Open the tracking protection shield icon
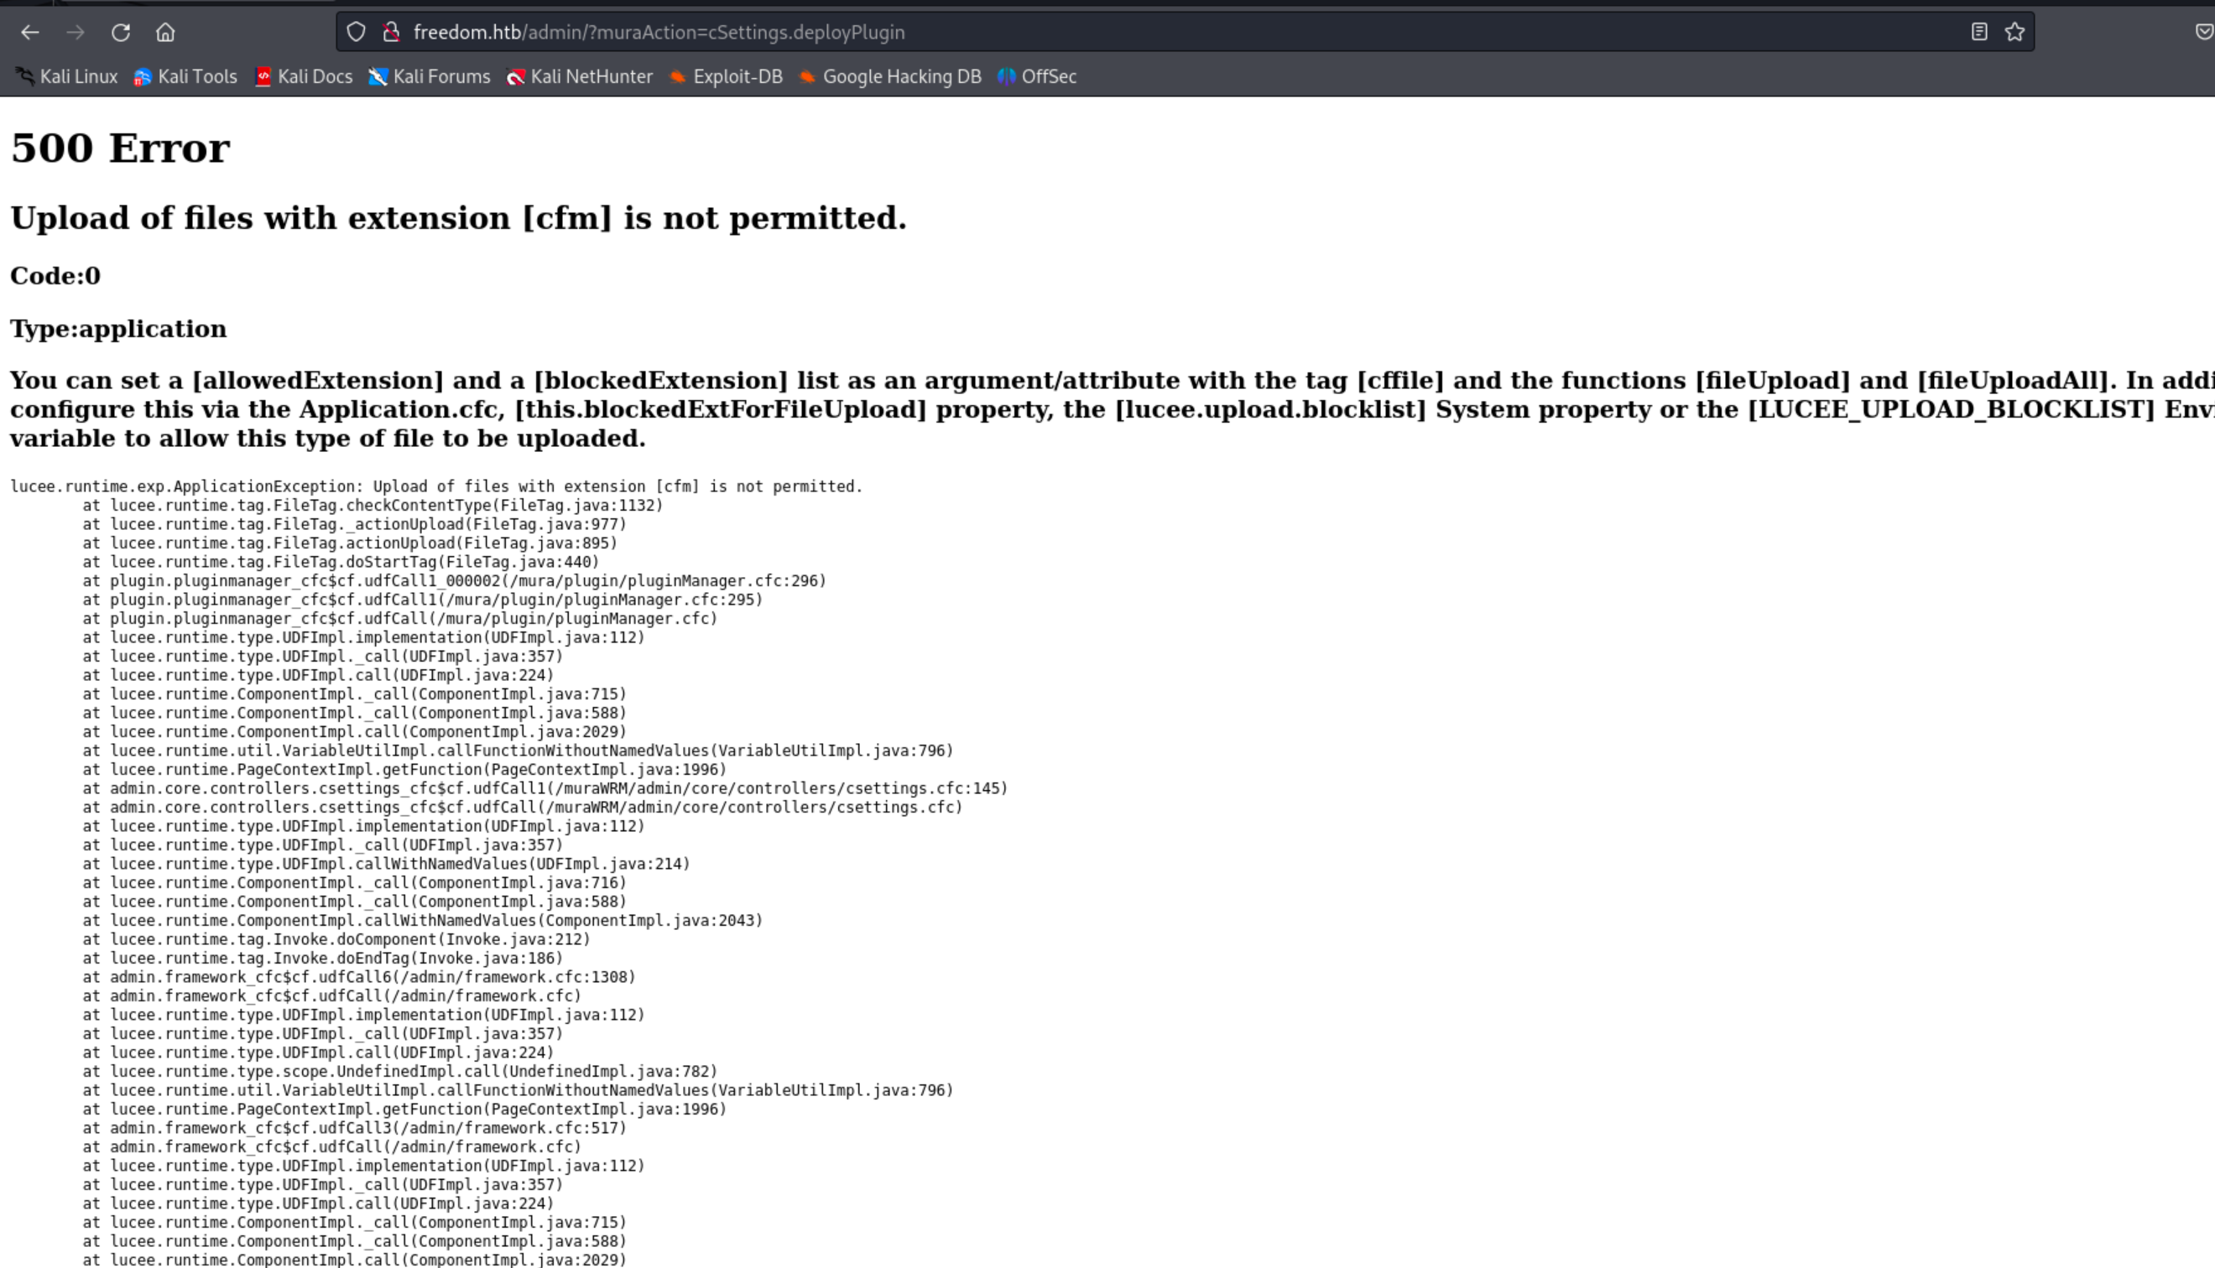The height and width of the screenshot is (1268, 2215). click(357, 32)
